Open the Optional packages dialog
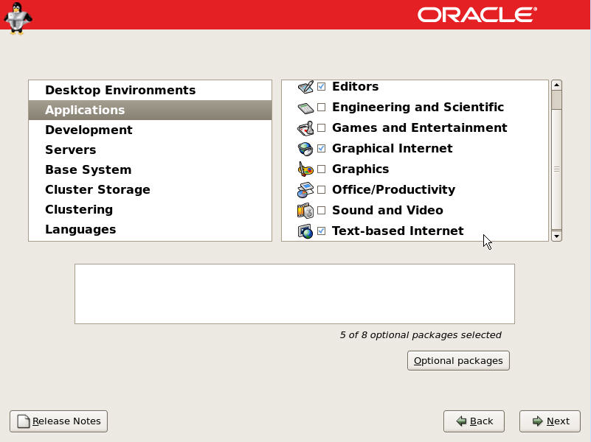The height and width of the screenshot is (442, 591). (458, 361)
